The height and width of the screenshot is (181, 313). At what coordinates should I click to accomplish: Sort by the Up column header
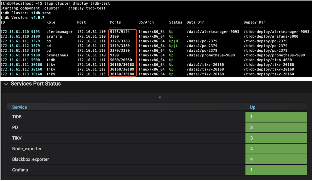click(x=252, y=107)
